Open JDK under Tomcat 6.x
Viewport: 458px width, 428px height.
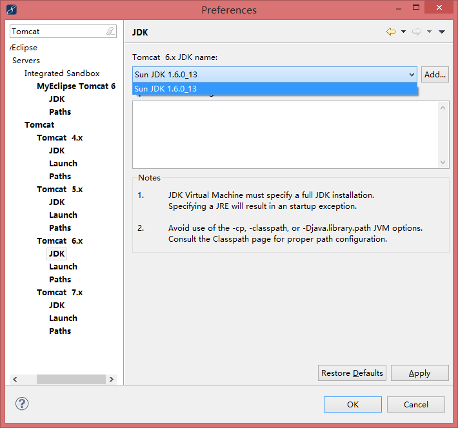(57, 254)
